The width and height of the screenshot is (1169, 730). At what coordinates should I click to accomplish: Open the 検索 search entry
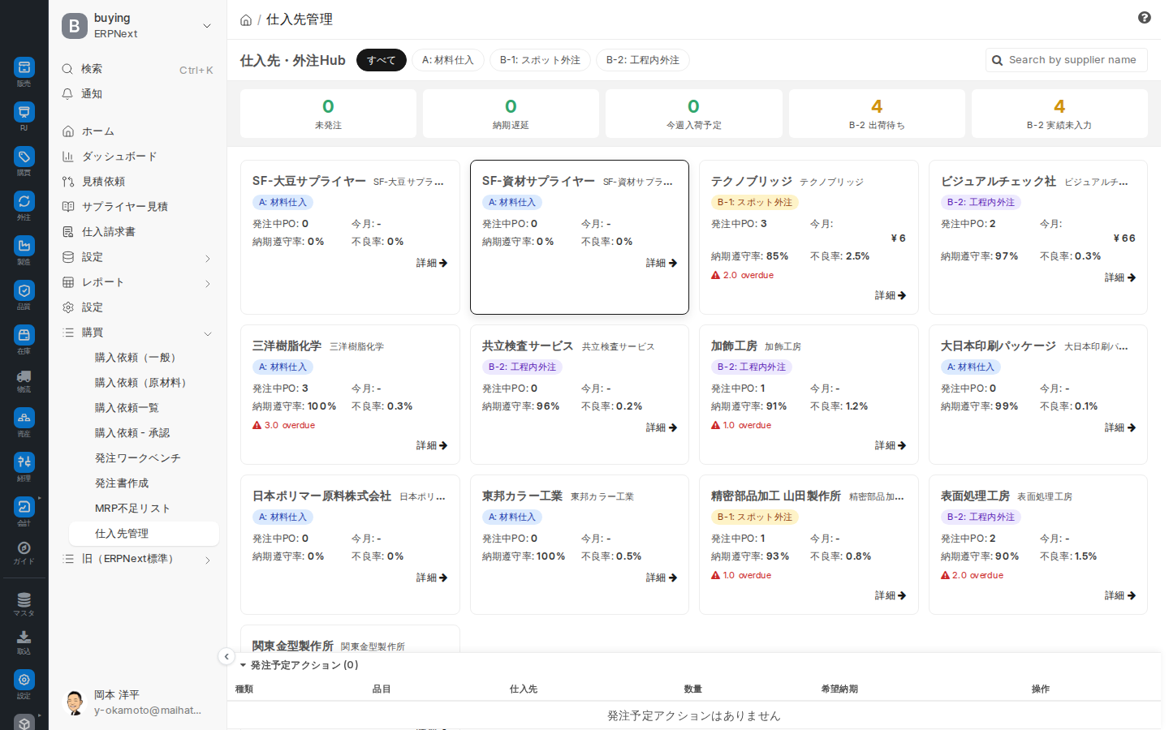[x=138, y=69]
